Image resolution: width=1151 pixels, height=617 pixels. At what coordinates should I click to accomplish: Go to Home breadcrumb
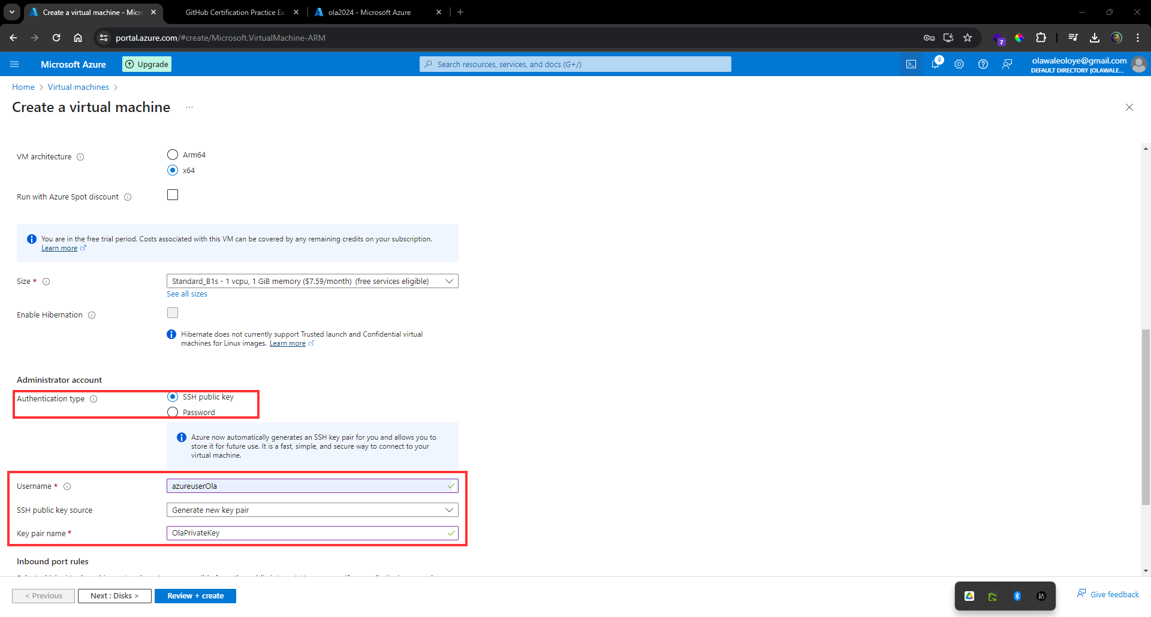point(23,87)
